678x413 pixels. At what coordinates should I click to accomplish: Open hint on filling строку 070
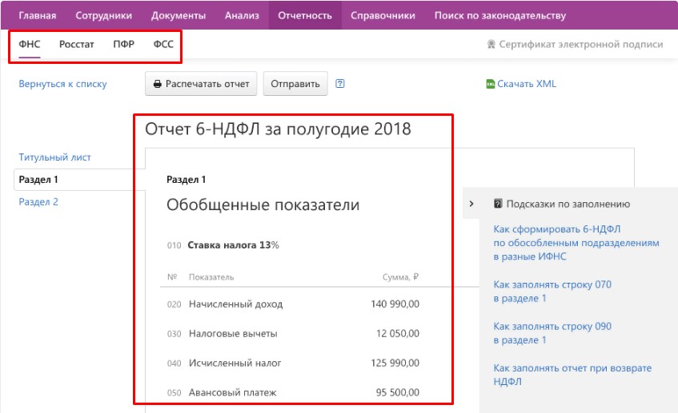pos(552,292)
